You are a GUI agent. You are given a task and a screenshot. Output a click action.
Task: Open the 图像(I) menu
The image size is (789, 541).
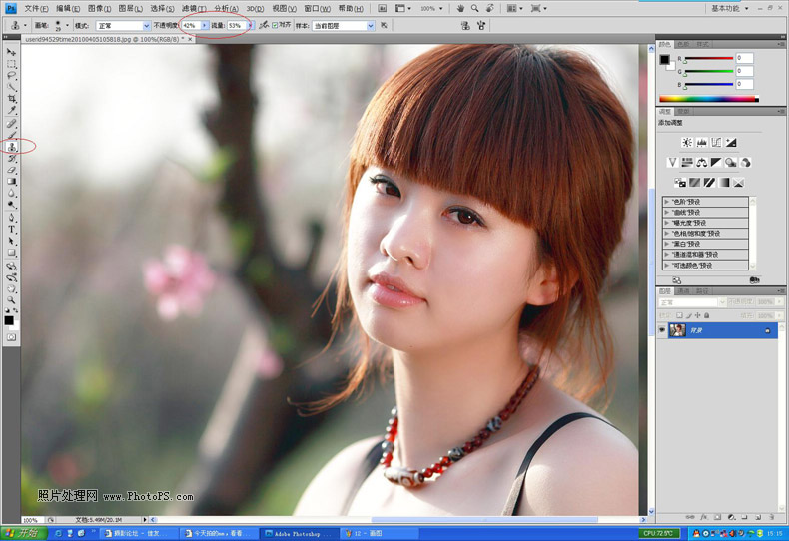(x=100, y=9)
